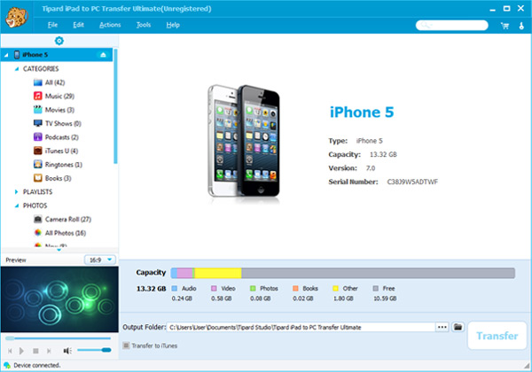The image size is (532, 372).
Task: Click the Device connected status text
Action: pos(37,365)
